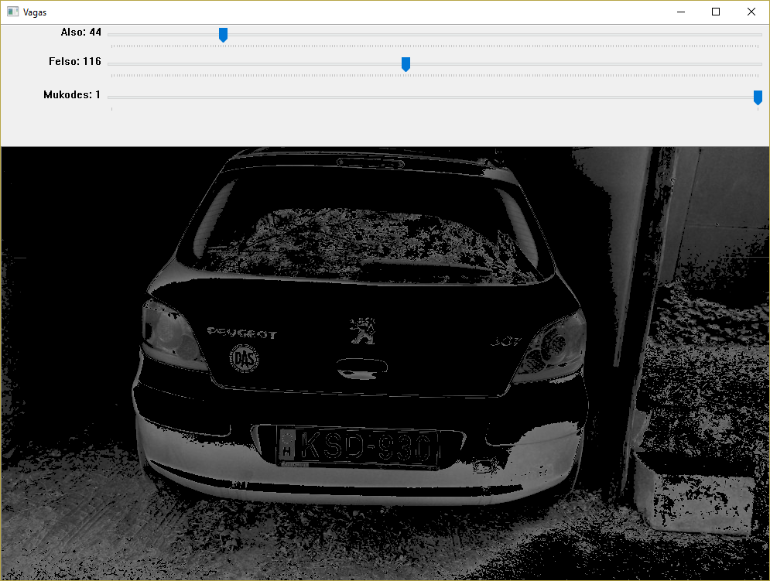Click the Felso track left of its thumb

[x=255, y=64]
